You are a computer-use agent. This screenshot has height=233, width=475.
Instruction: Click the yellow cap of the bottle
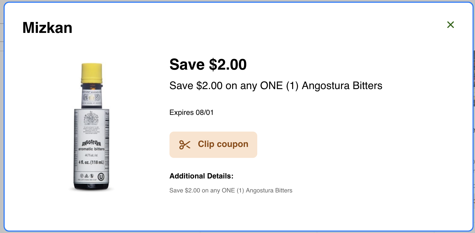pyautogui.click(x=92, y=73)
